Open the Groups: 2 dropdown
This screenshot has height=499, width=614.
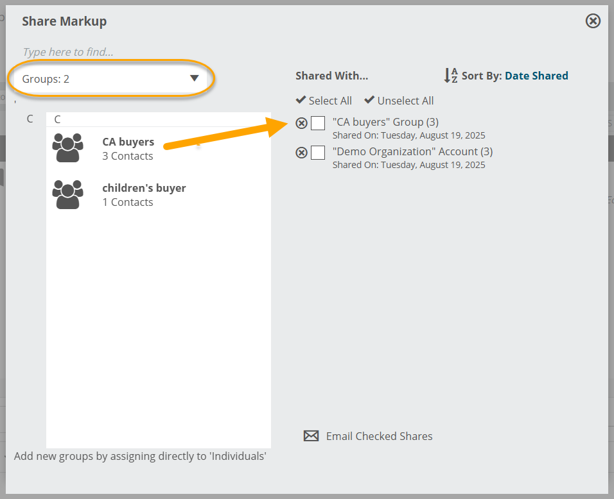(111, 79)
